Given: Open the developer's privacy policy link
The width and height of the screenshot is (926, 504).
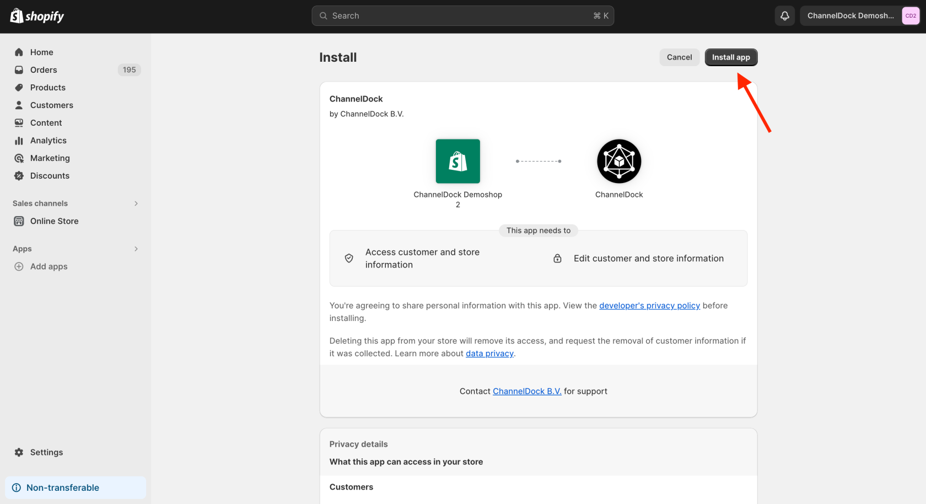Looking at the screenshot, I should coord(649,305).
